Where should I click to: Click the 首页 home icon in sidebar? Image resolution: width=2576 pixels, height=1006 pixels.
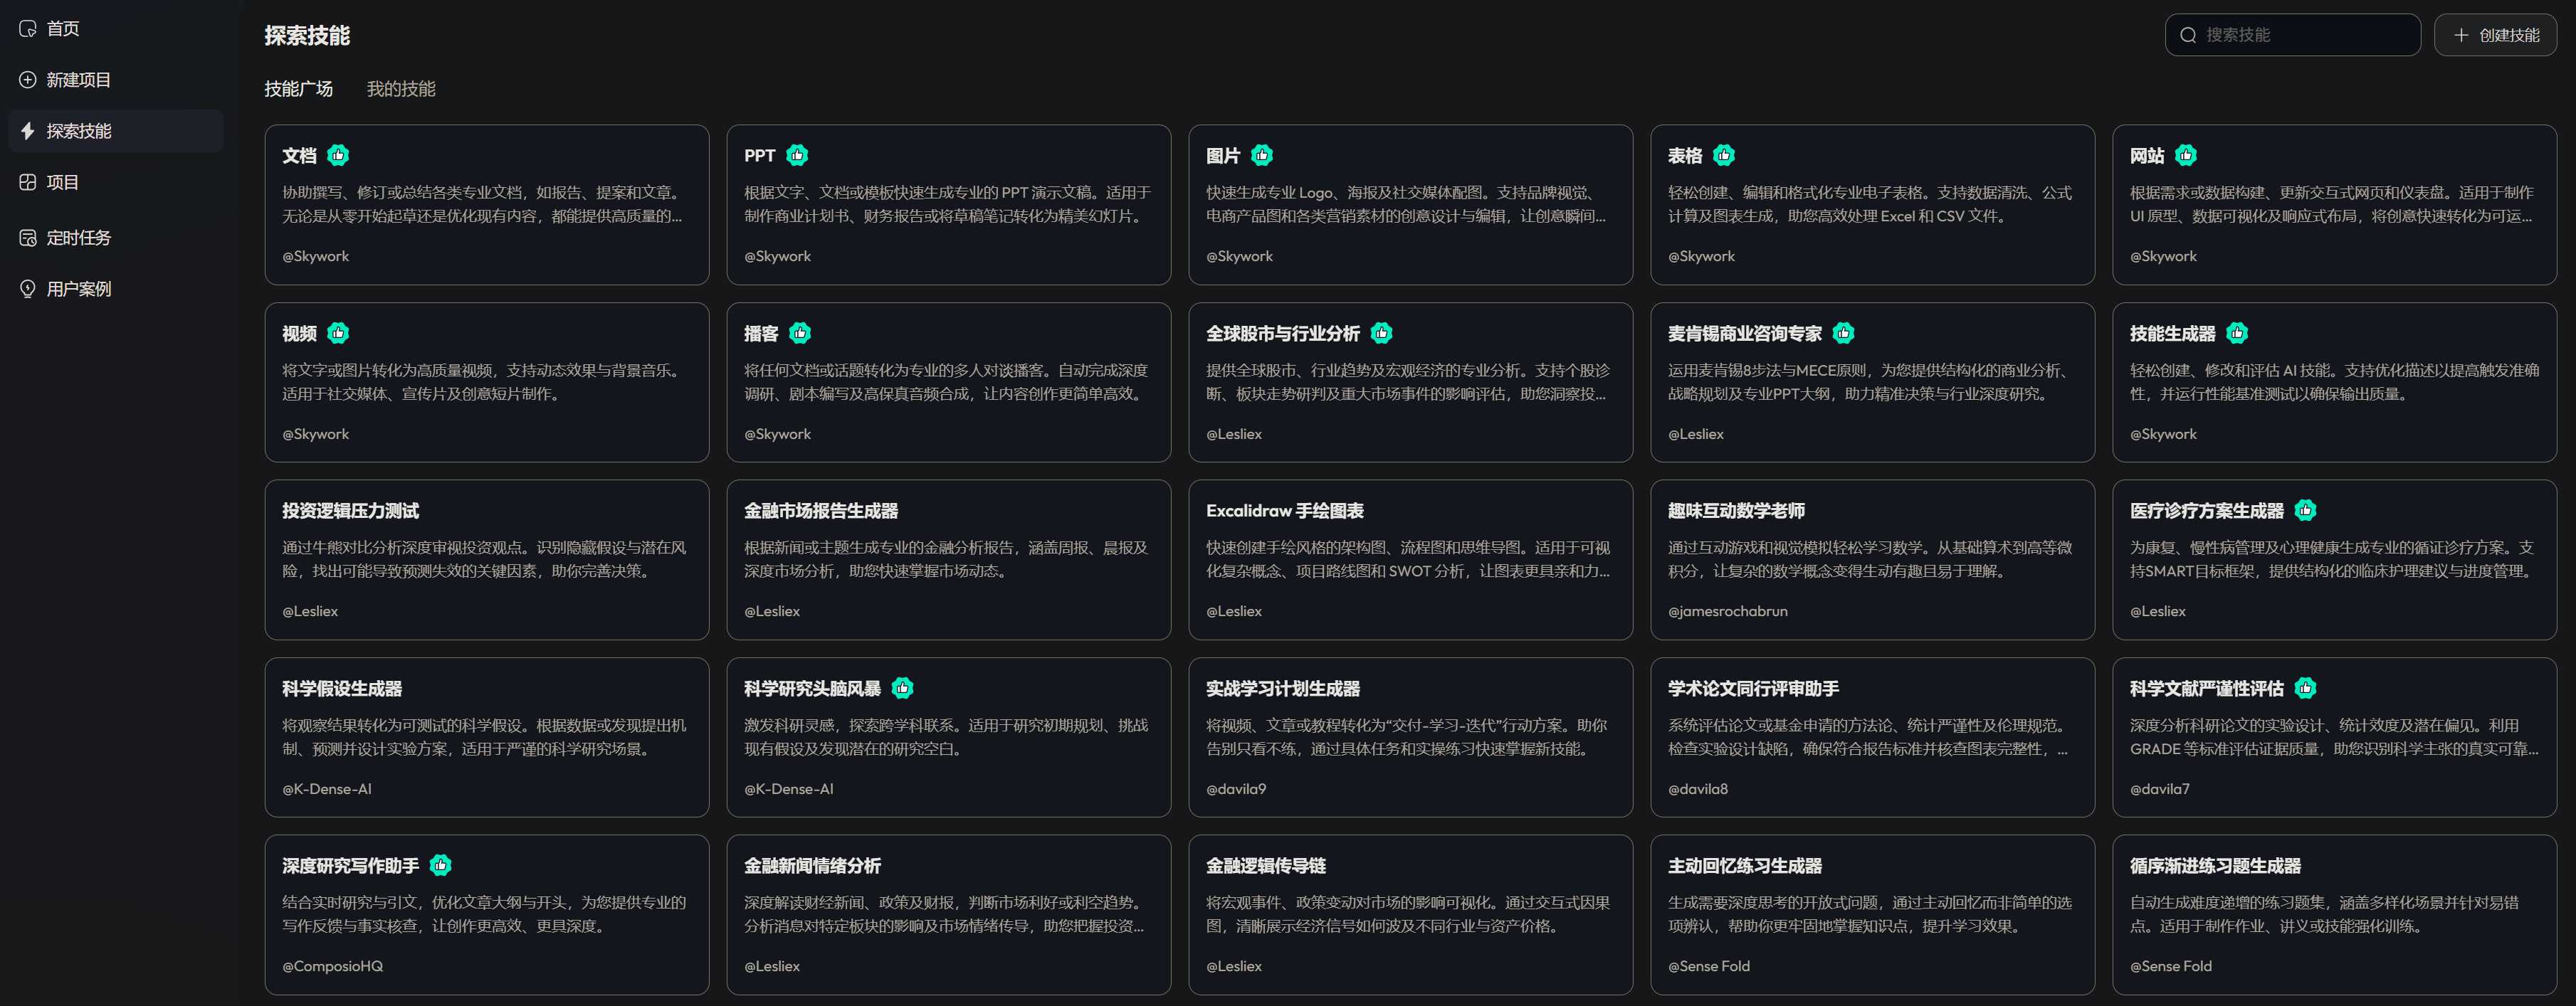(x=28, y=29)
